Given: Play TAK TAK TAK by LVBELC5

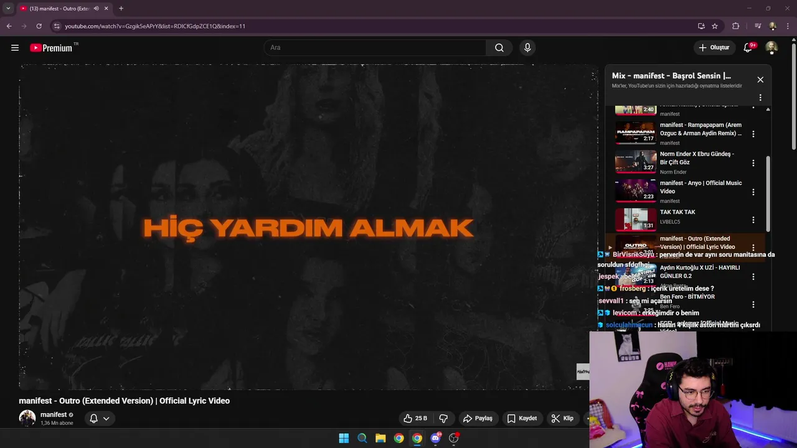Looking at the screenshot, I should coord(677,212).
